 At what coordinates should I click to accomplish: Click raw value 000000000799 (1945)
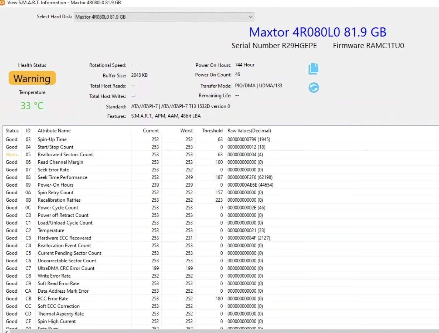pos(249,140)
